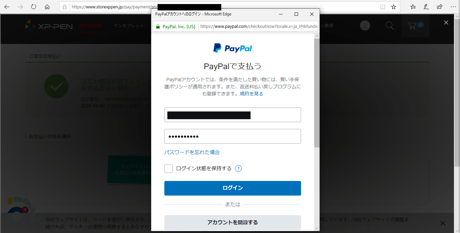This screenshot has height=233, width=460.
Task: Click the blue ログイン button
Action: [233, 188]
